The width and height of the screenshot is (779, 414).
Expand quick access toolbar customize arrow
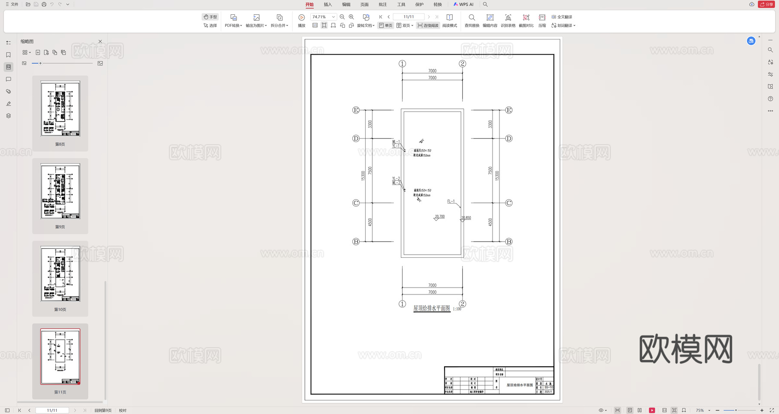tap(68, 4)
